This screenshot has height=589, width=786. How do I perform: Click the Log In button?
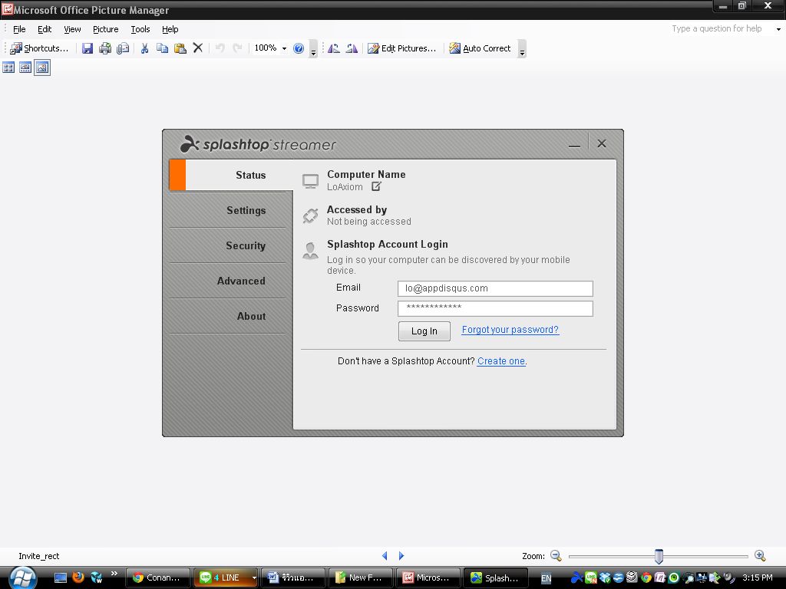coord(424,331)
